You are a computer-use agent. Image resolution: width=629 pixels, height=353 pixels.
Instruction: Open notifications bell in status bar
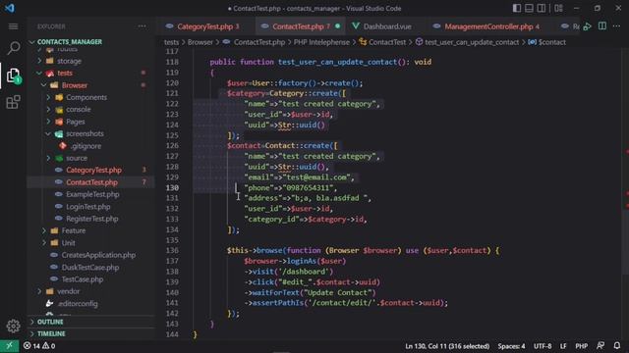tap(617, 346)
